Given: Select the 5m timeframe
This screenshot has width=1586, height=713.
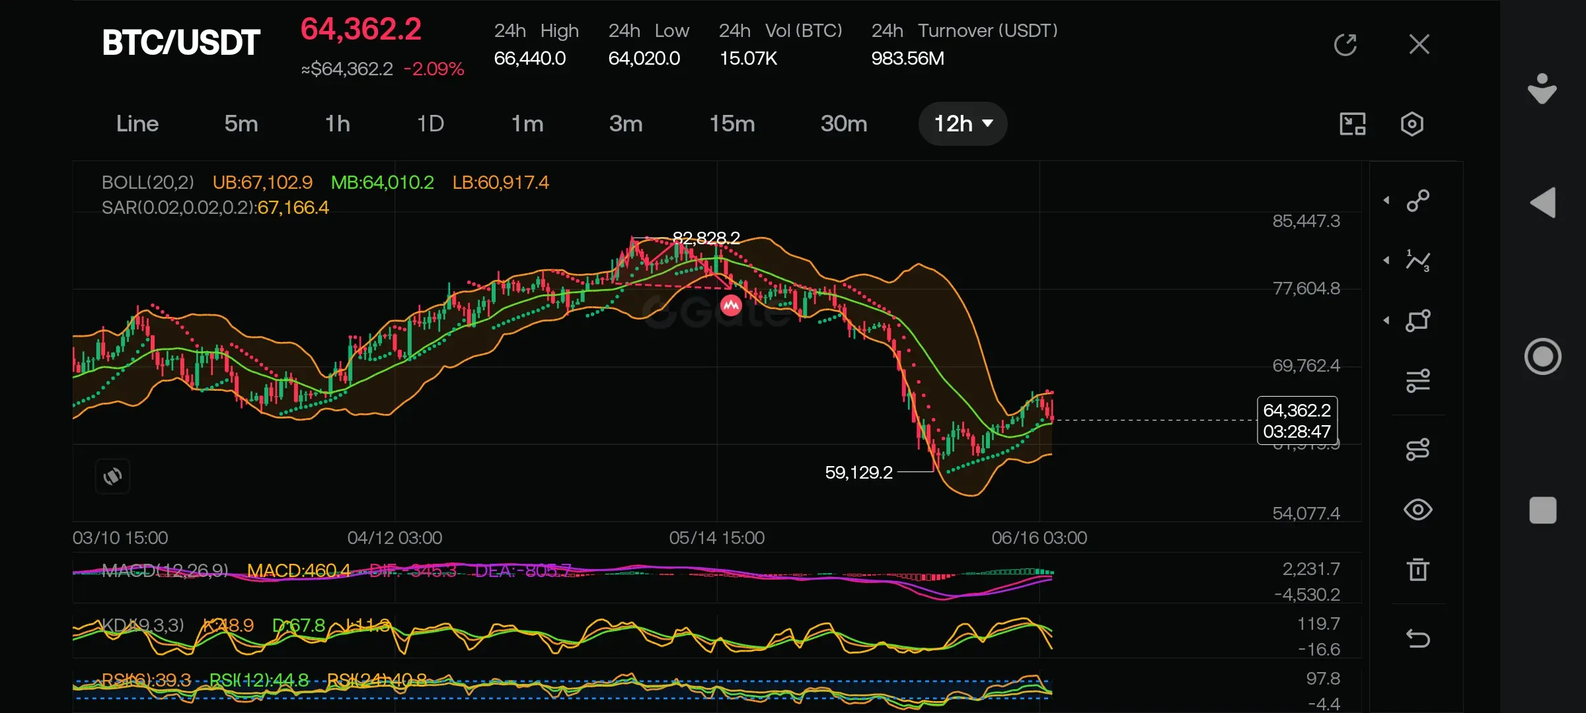Looking at the screenshot, I should coord(241,124).
